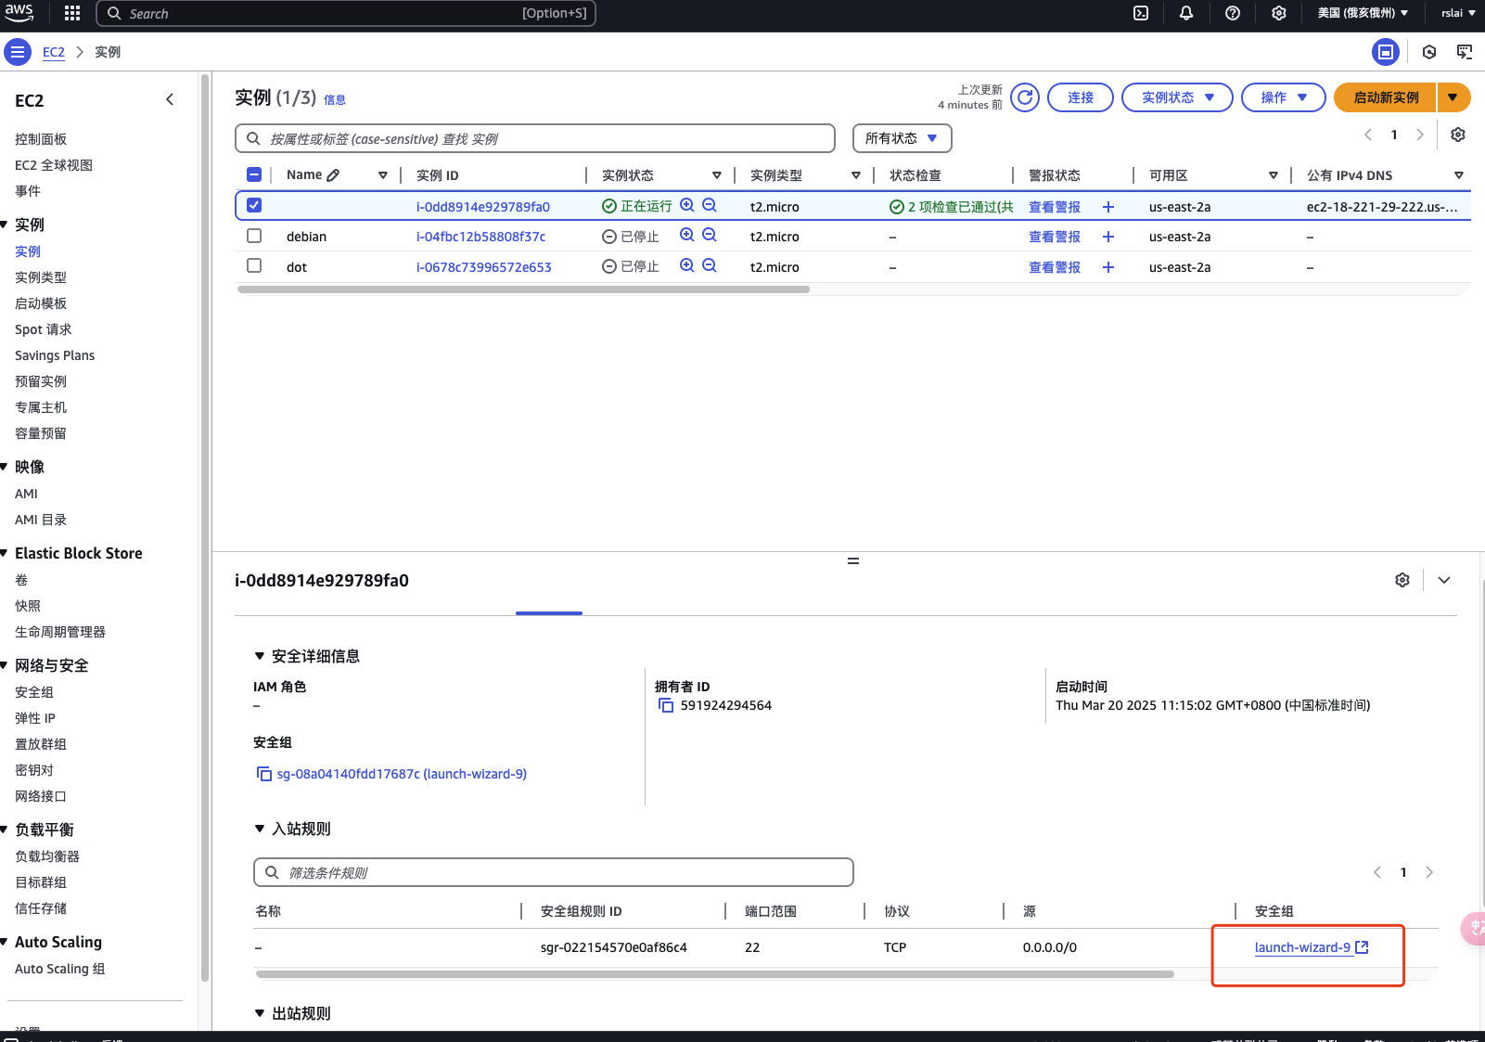Click the 启动新实例 button
Image resolution: width=1485 pixels, height=1042 pixels.
coord(1385,97)
